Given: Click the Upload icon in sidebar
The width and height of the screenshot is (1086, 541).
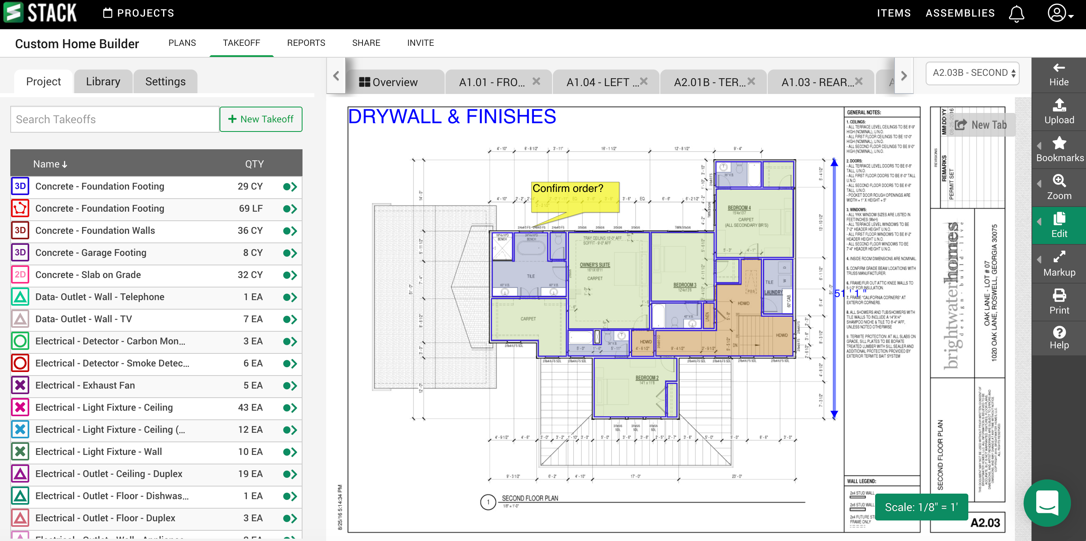Looking at the screenshot, I should pos(1059,111).
